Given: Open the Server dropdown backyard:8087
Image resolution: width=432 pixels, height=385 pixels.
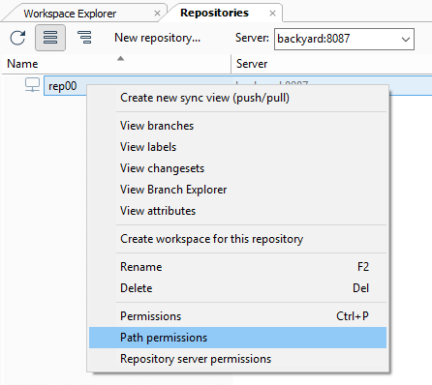Looking at the screenshot, I should coord(344,39).
